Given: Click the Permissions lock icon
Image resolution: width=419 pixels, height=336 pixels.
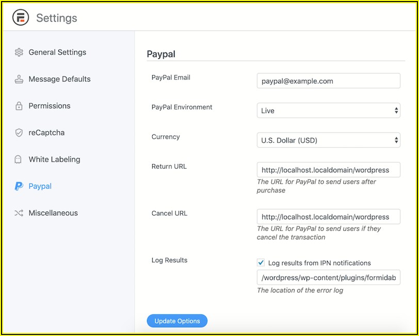Looking at the screenshot, I should pyautogui.click(x=19, y=106).
